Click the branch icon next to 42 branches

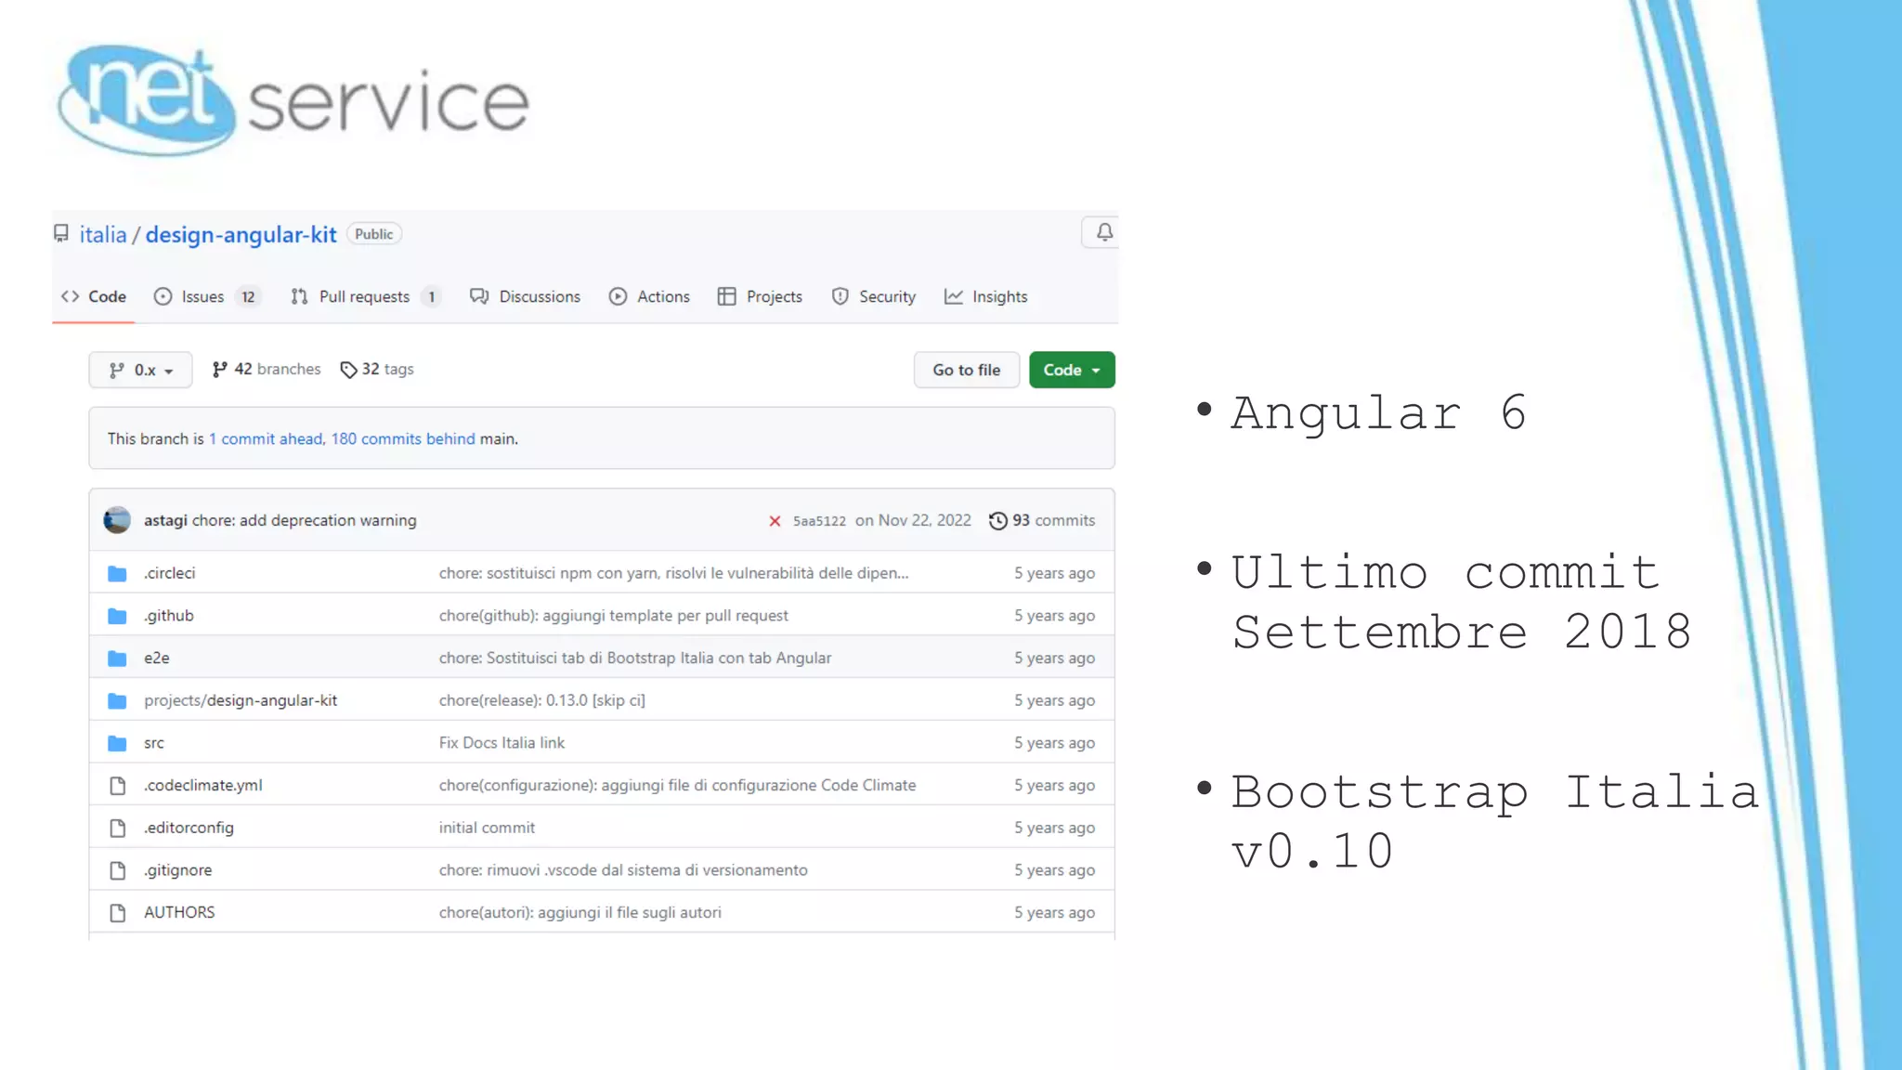(219, 370)
